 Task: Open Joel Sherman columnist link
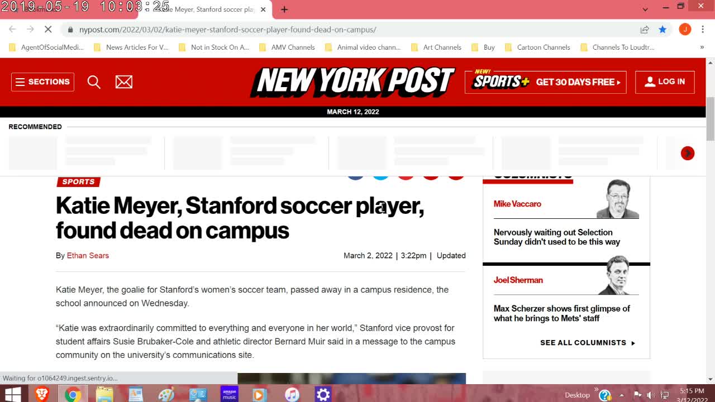coord(518,280)
